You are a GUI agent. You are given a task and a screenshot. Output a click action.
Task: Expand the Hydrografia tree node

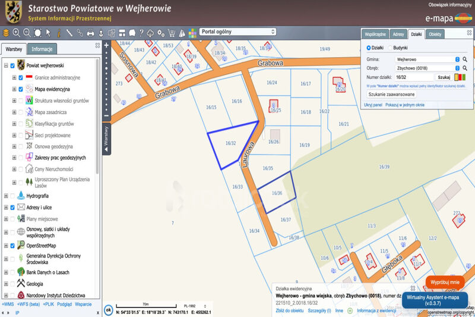point(6,196)
